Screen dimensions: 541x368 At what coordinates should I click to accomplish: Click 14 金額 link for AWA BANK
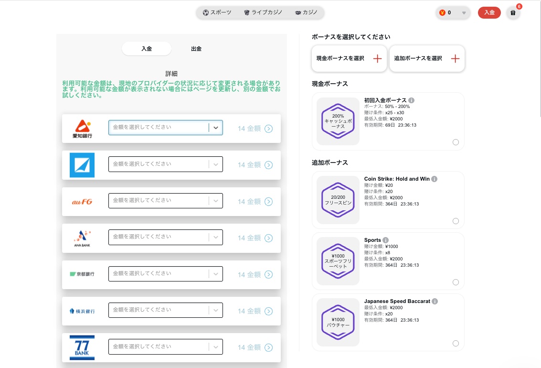[249, 238]
